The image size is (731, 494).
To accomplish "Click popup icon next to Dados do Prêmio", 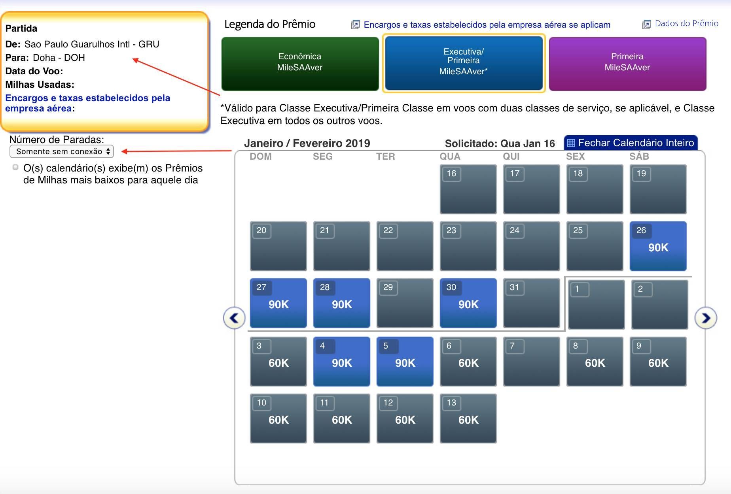I will [646, 24].
